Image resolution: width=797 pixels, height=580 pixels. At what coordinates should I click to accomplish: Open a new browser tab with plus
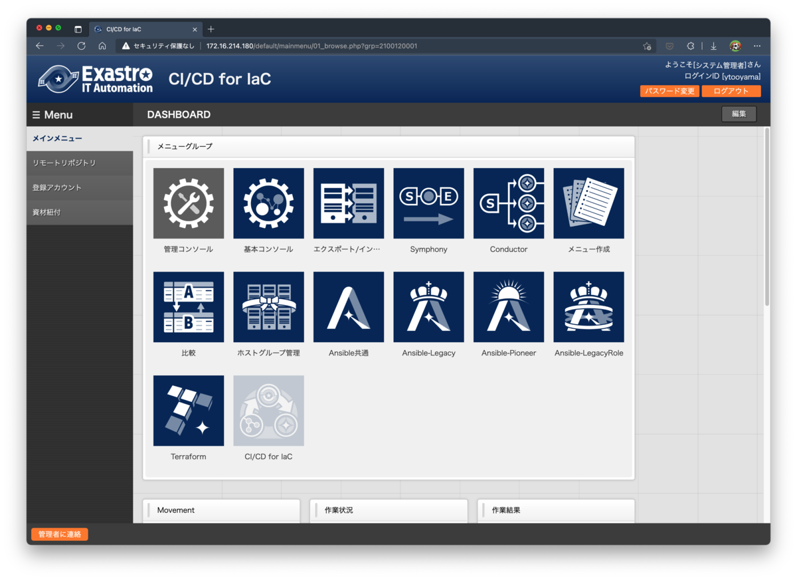click(211, 29)
